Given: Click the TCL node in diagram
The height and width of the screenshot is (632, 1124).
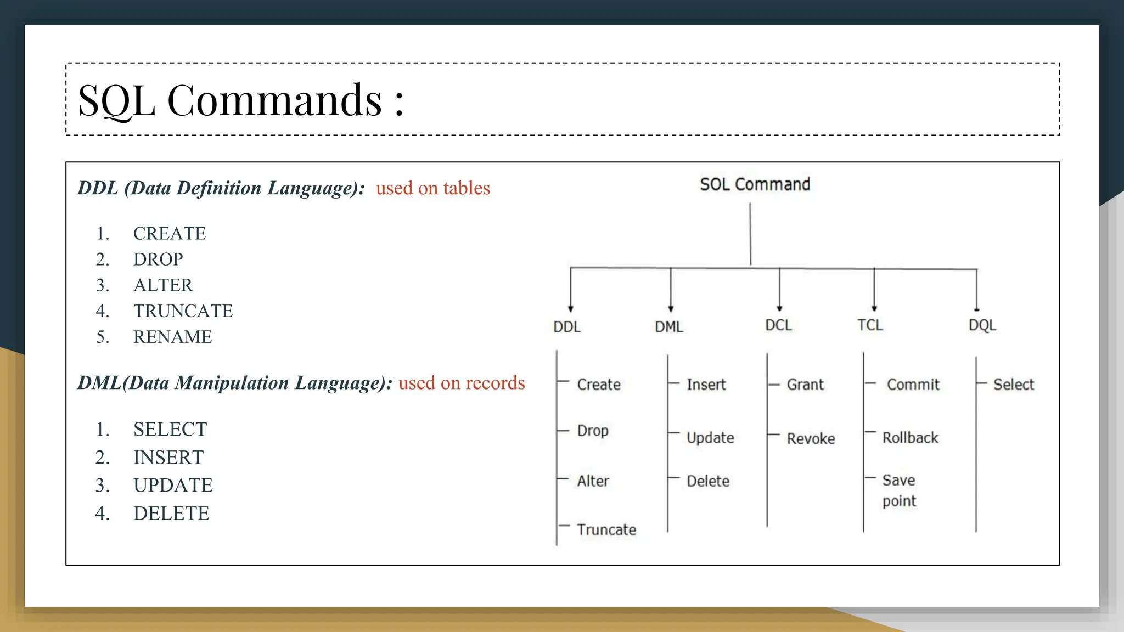Looking at the screenshot, I should tap(870, 325).
